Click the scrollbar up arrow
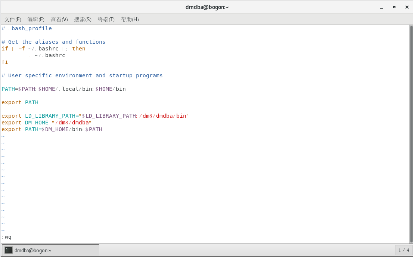 tap(410, 27)
